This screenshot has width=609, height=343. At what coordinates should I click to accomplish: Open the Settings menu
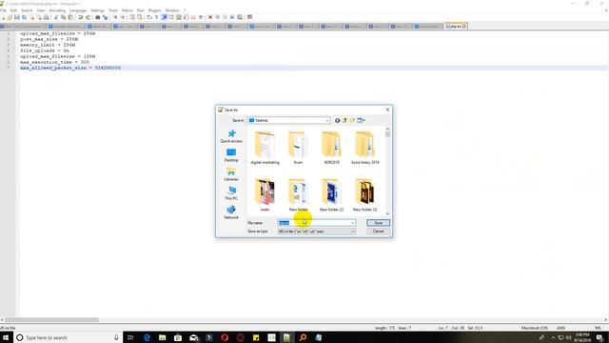point(97,10)
